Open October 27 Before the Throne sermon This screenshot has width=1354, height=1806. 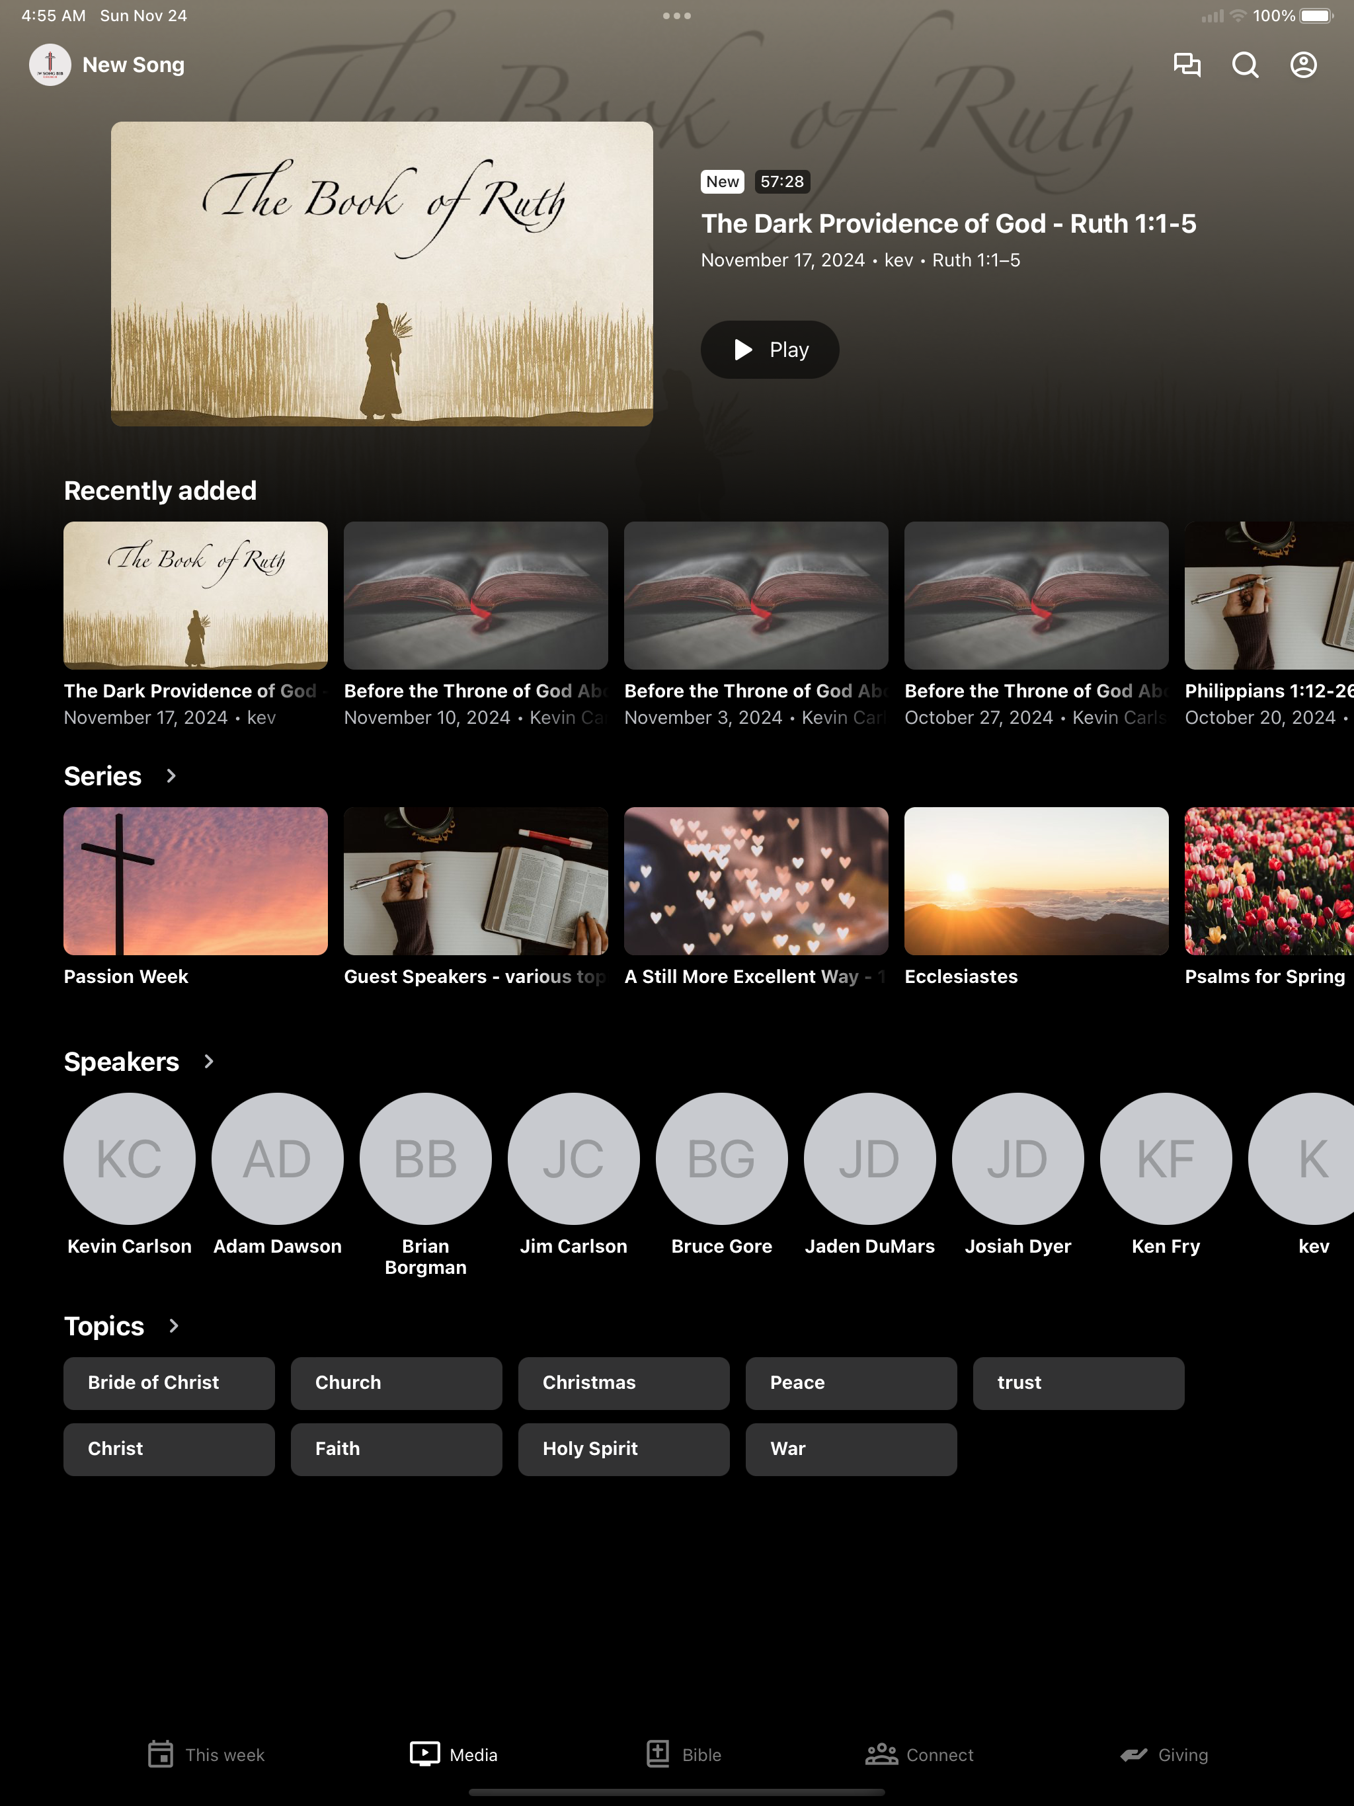tap(1036, 595)
